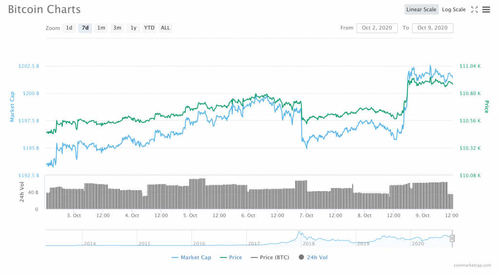Image resolution: width=499 pixels, height=274 pixels.
Task: Click 2018 peak in navigator timeline
Action: pyautogui.click(x=300, y=234)
